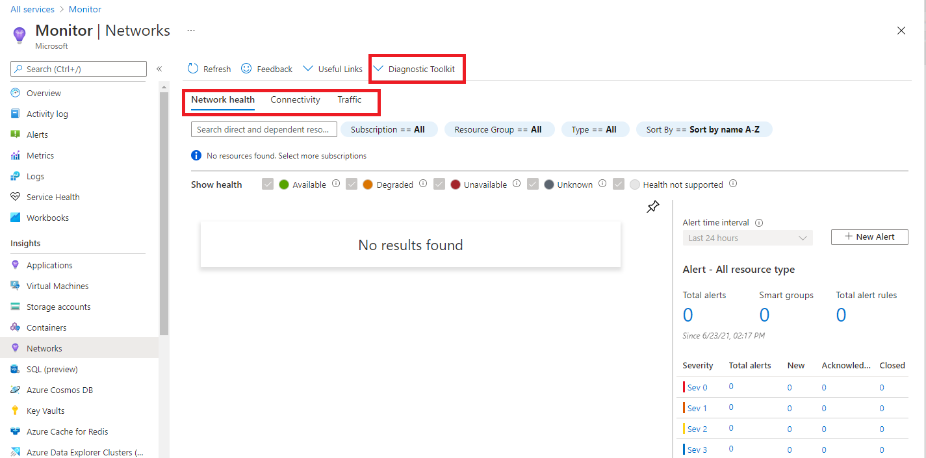The width and height of the screenshot is (926, 458).
Task: Expand the Diagnostic Toolkit dropdown
Action: pos(415,69)
